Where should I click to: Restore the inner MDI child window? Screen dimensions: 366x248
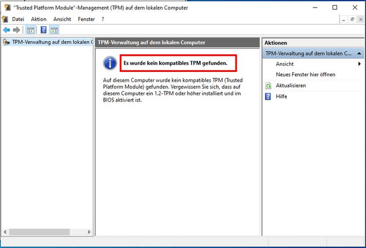pyautogui.click(x=352, y=19)
